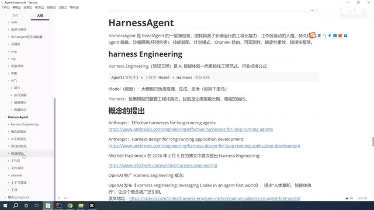Switch to 文件 sidebar tab
Screen dimensions: 374x210
coord(15,16)
